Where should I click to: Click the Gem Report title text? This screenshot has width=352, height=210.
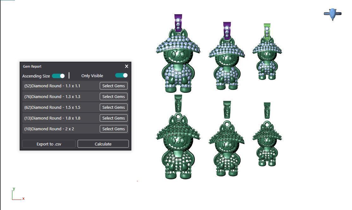[x=32, y=66]
